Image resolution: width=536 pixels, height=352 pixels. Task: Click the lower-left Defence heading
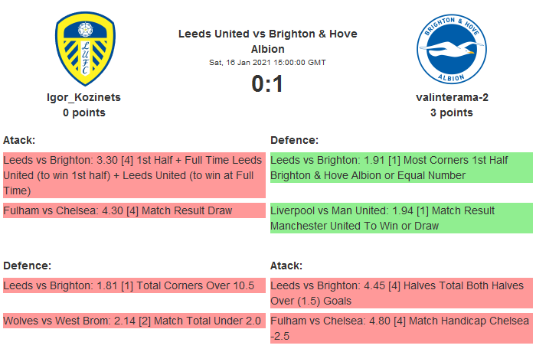tap(27, 266)
